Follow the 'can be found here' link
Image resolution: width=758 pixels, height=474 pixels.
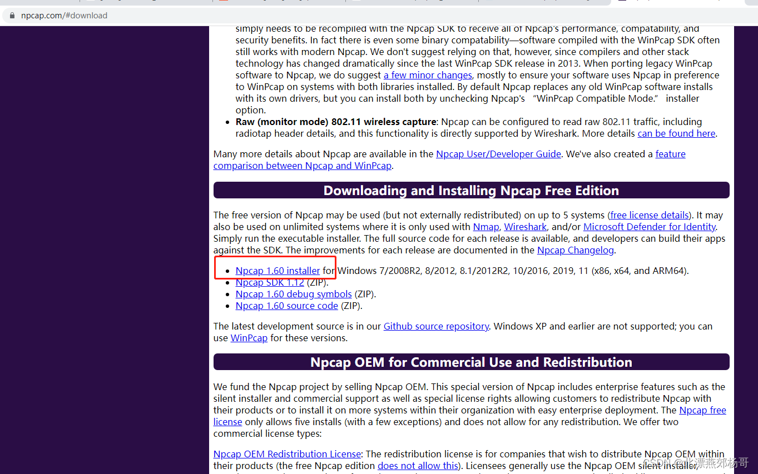pos(677,133)
